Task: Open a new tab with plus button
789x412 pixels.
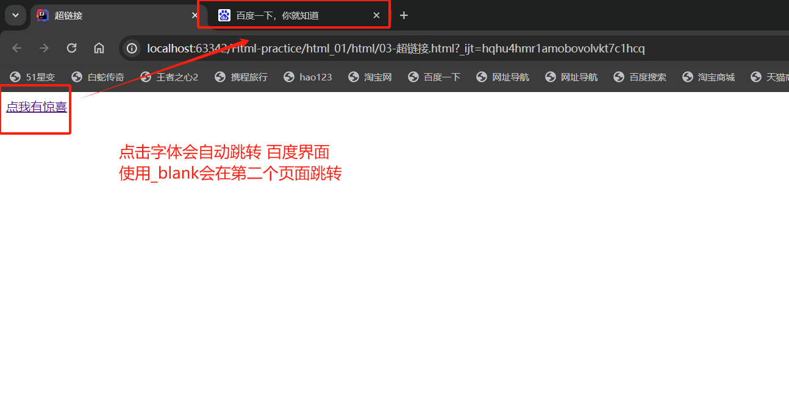Action: coord(404,15)
